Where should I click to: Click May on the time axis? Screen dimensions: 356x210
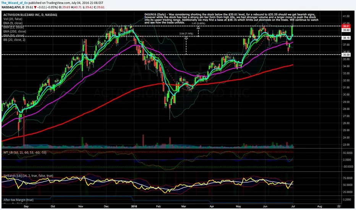pos(238,206)
